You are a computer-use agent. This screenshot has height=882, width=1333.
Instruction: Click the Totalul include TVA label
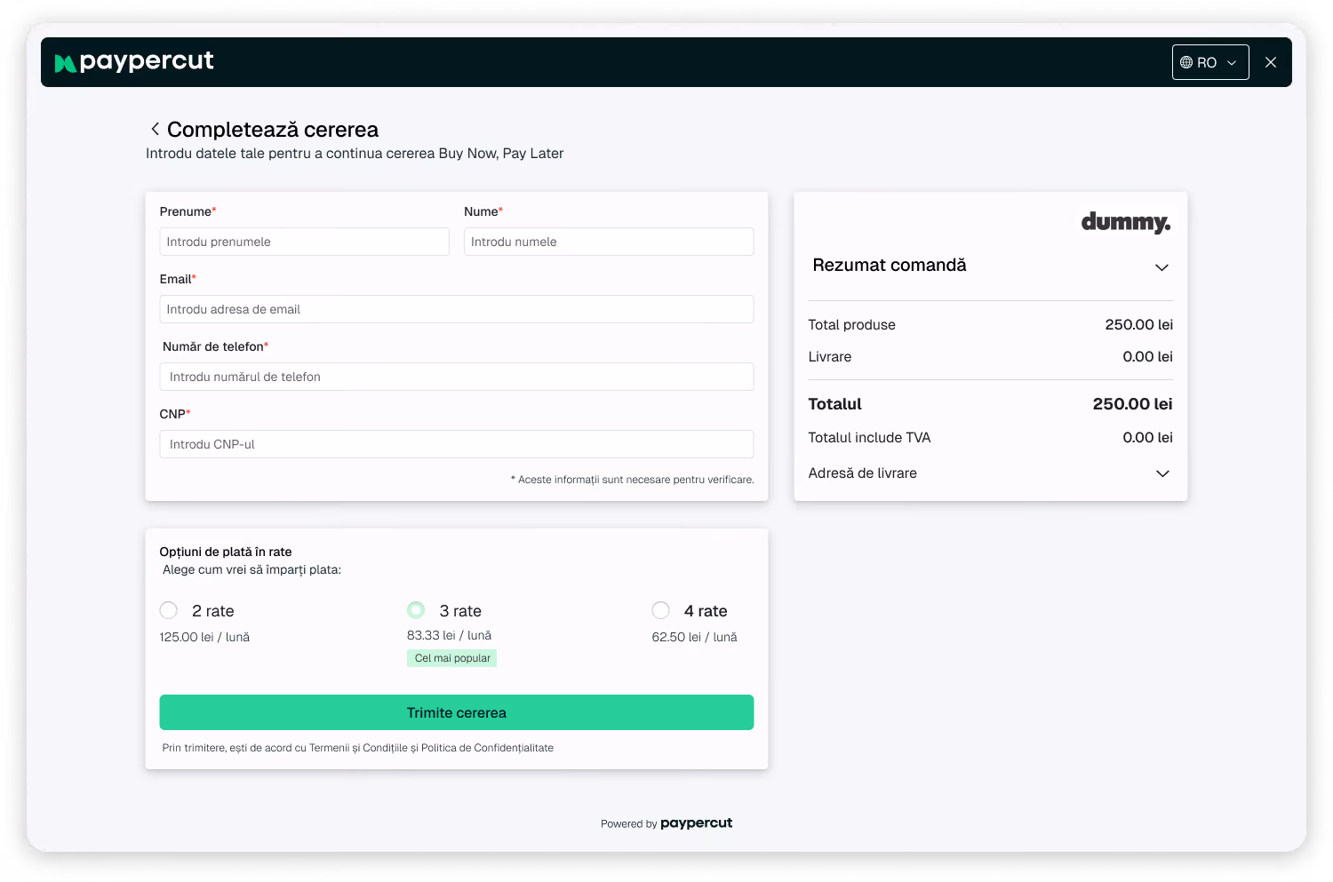pyautogui.click(x=870, y=438)
